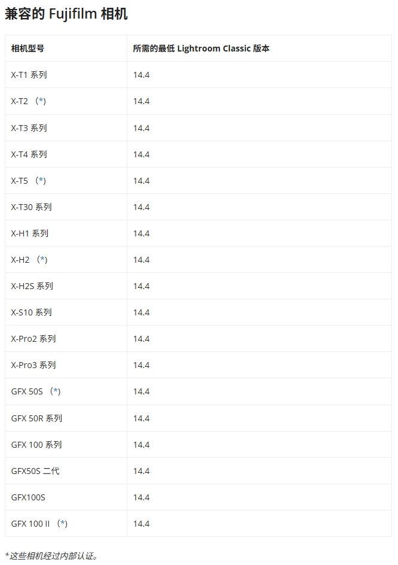Select the X-T3 系列 camera model cell

[66, 128]
